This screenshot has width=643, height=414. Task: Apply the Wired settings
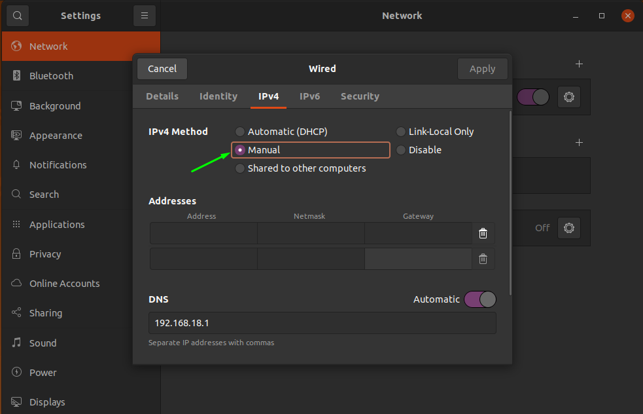[x=482, y=69]
